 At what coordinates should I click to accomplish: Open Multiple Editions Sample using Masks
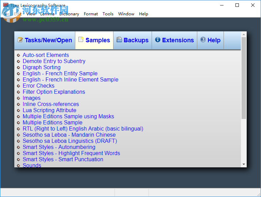point(68,117)
